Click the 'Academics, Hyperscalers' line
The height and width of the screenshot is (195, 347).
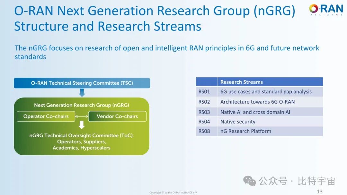82,148
